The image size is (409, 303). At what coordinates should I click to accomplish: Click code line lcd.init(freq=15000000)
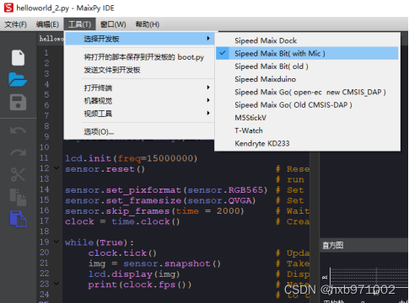pos(132,158)
